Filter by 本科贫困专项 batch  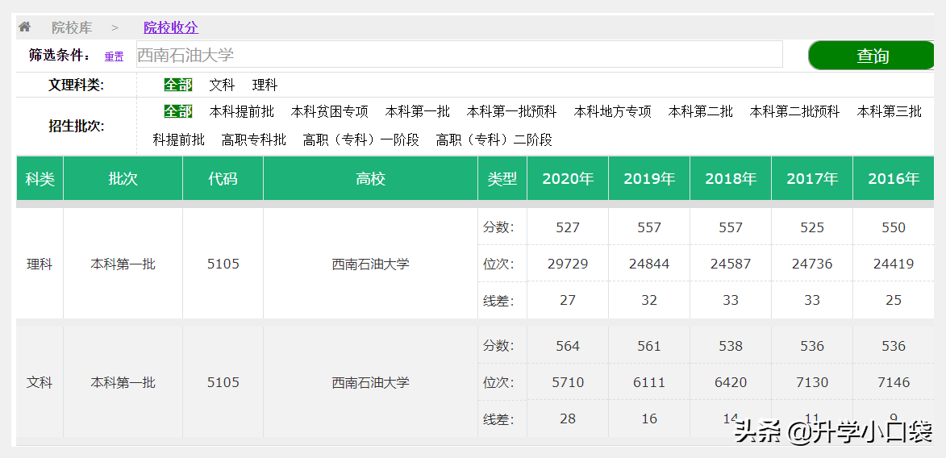pos(329,111)
